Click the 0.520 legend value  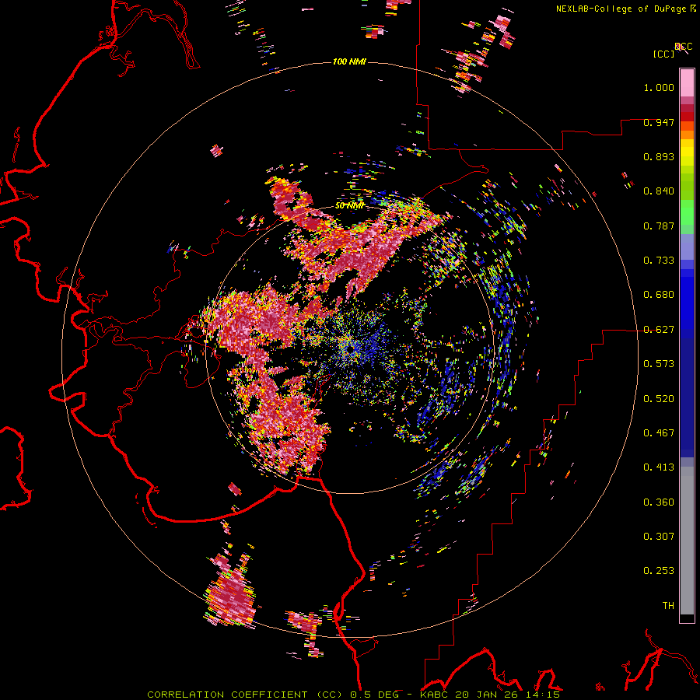click(x=659, y=399)
